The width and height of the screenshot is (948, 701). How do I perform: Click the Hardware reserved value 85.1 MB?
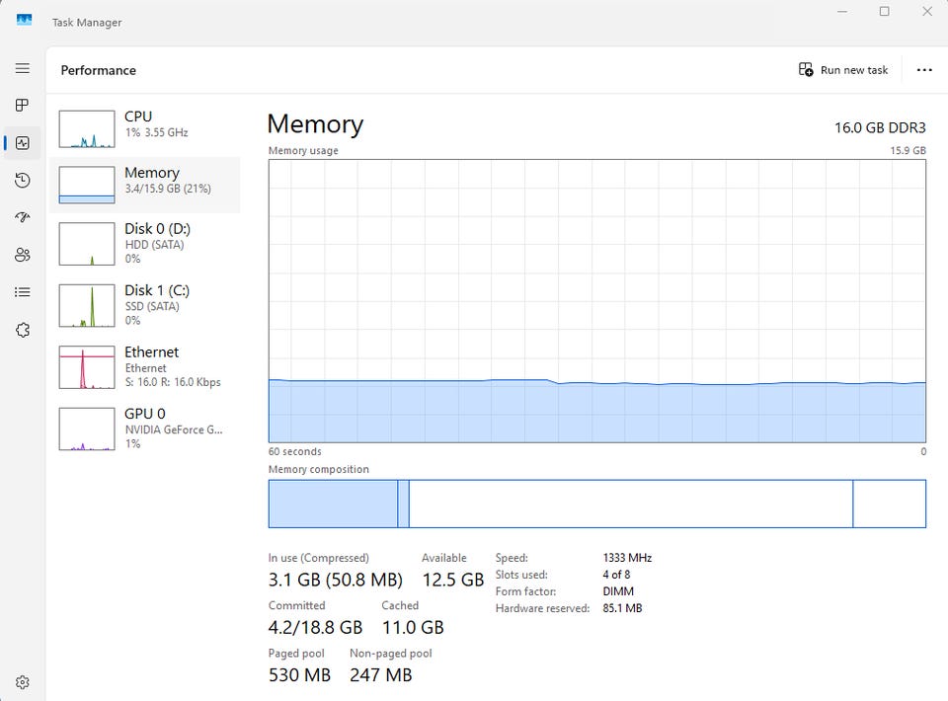pos(622,608)
